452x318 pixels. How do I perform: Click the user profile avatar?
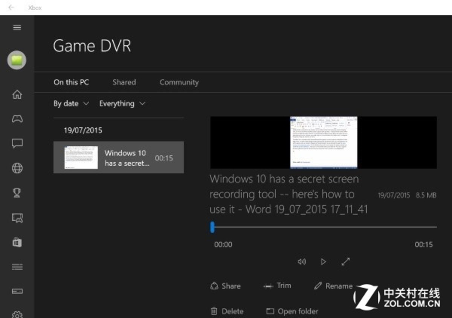(x=17, y=60)
